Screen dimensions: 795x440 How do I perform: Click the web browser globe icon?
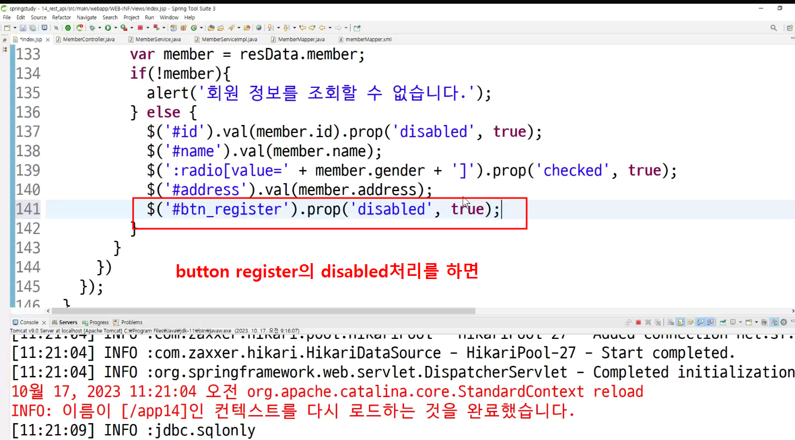[x=259, y=28]
